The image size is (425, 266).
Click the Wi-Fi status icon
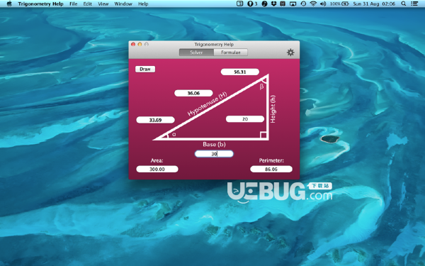pos(313,4)
